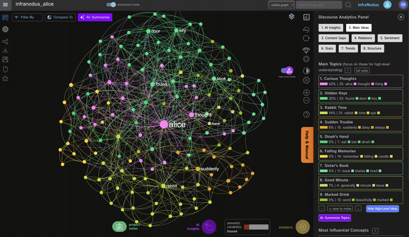This screenshot has height=237, width=409.
Task: Follow the InfraNodus brand link
Action: coord(368,5)
